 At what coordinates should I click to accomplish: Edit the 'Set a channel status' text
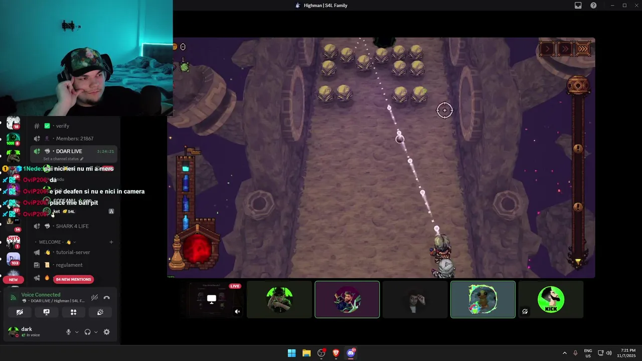pos(63,159)
